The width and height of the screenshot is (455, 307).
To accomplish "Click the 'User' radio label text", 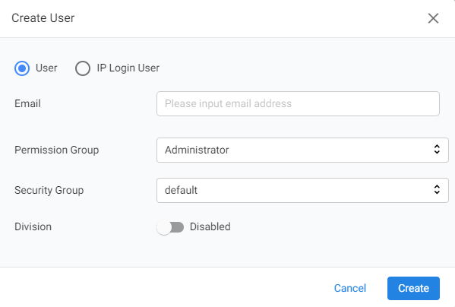I will tap(46, 68).
